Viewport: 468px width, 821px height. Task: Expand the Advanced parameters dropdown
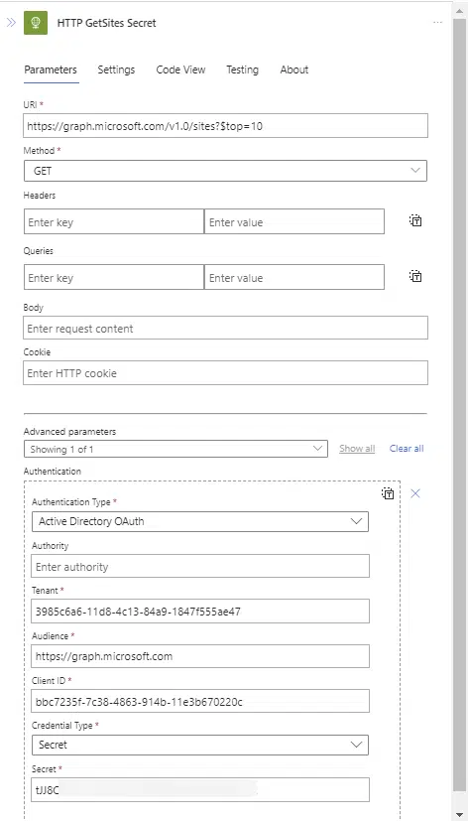[x=175, y=449]
